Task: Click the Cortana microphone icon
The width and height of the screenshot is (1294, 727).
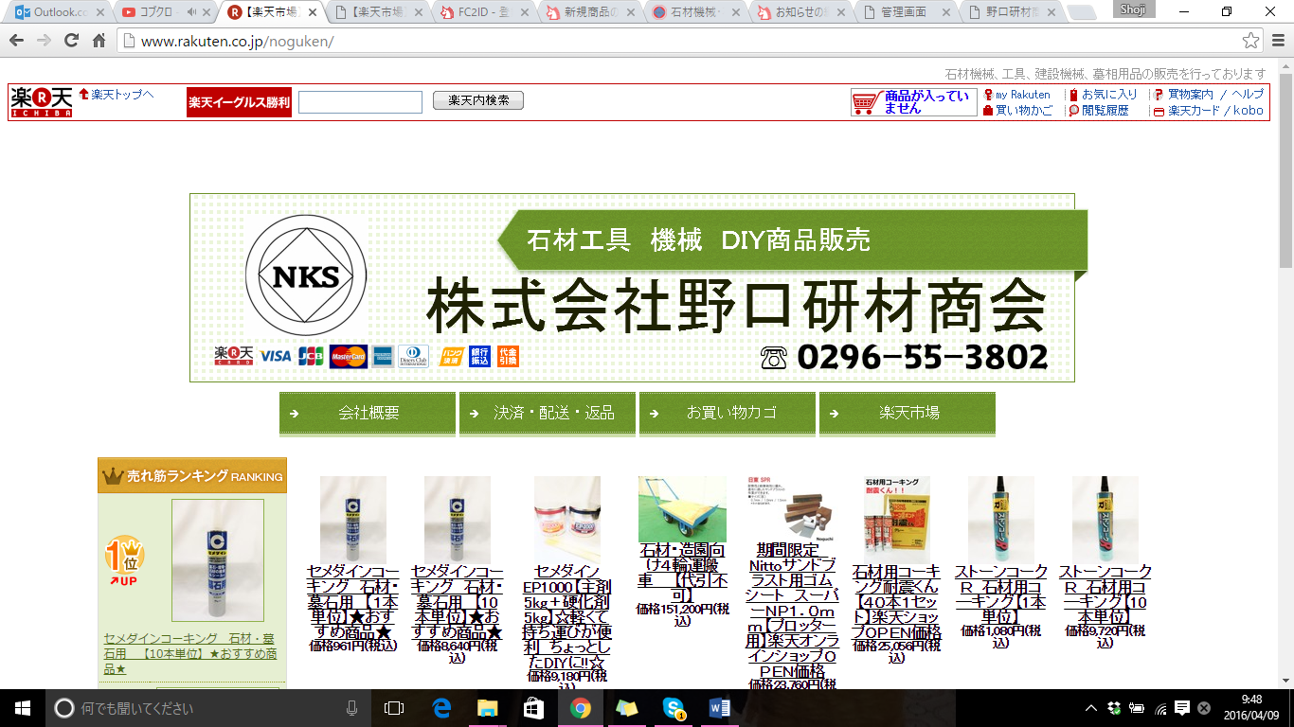Action: tap(352, 707)
